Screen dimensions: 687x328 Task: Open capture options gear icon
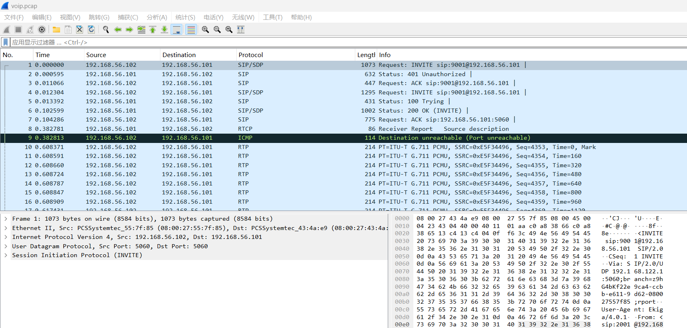42,30
